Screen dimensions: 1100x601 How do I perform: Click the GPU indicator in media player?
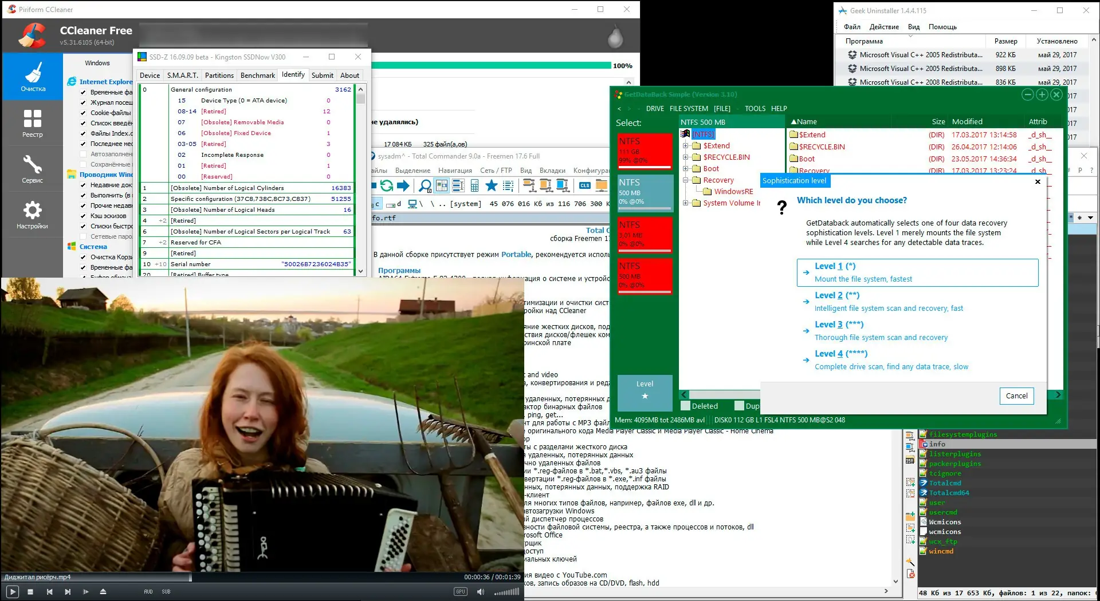(x=461, y=592)
